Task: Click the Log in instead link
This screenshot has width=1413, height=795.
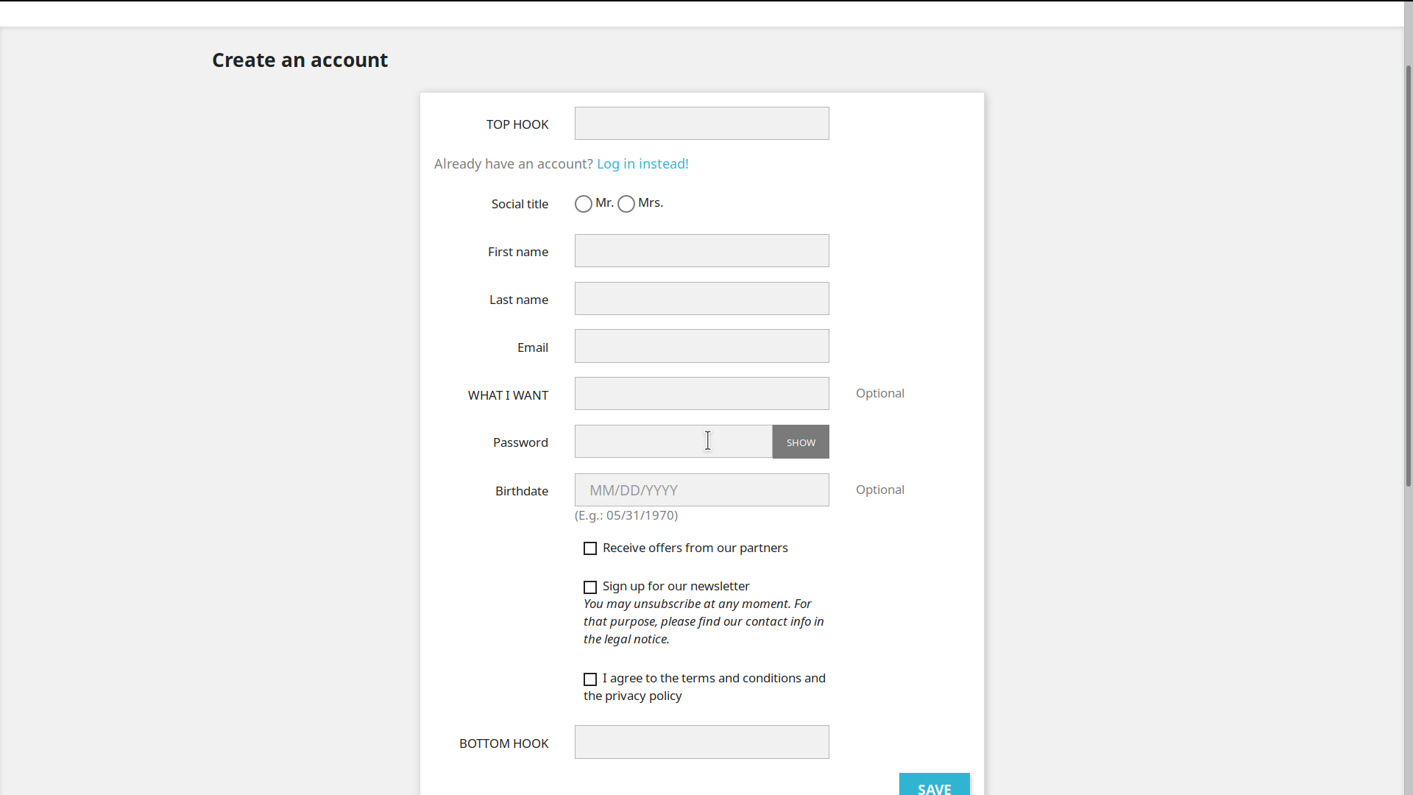Action: point(642,164)
